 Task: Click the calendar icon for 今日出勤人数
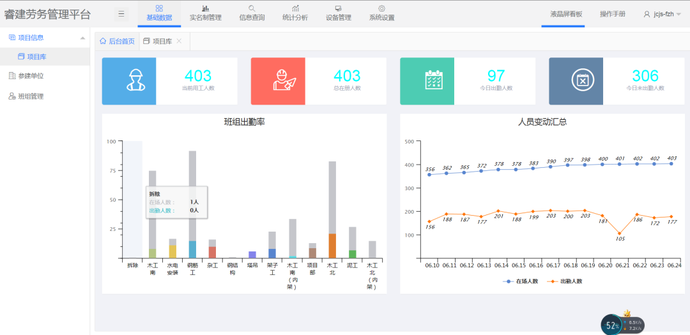coord(434,81)
